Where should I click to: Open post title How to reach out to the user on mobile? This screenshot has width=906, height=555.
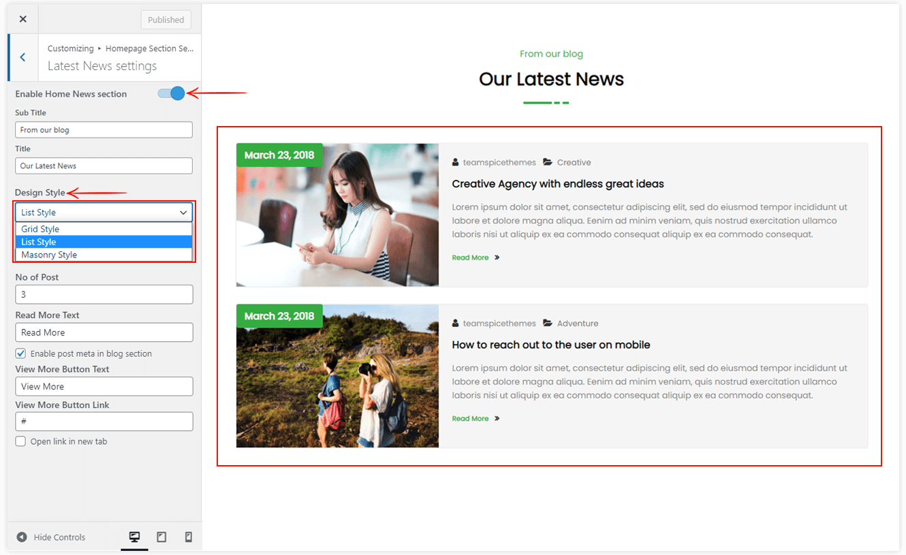pos(550,345)
